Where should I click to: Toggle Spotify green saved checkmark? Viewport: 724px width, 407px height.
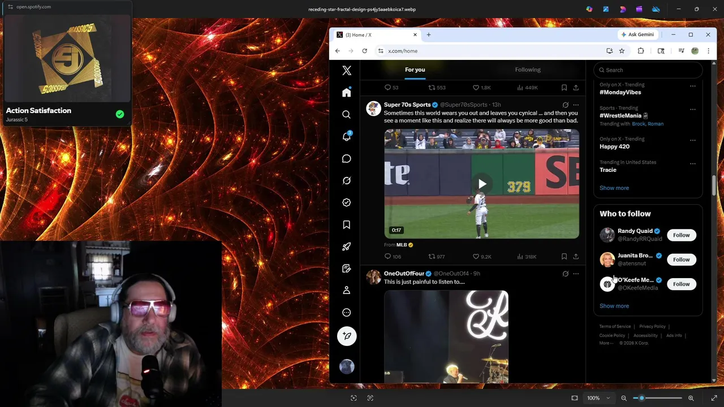(x=120, y=114)
